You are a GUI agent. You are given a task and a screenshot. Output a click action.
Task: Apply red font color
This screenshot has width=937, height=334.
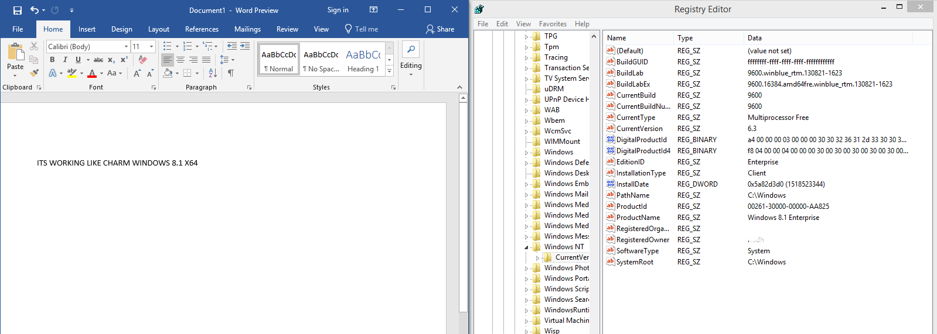(x=92, y=73)
